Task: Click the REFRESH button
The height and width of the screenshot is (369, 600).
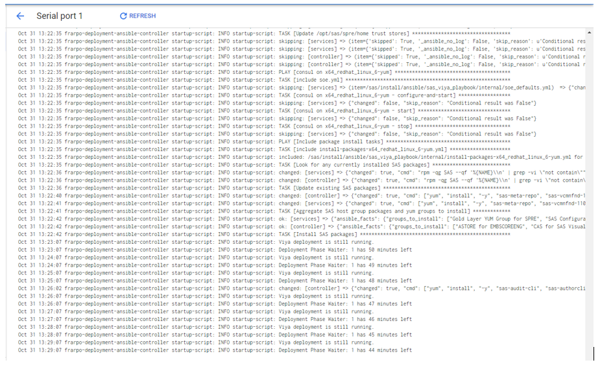Action: pos(138,16)
